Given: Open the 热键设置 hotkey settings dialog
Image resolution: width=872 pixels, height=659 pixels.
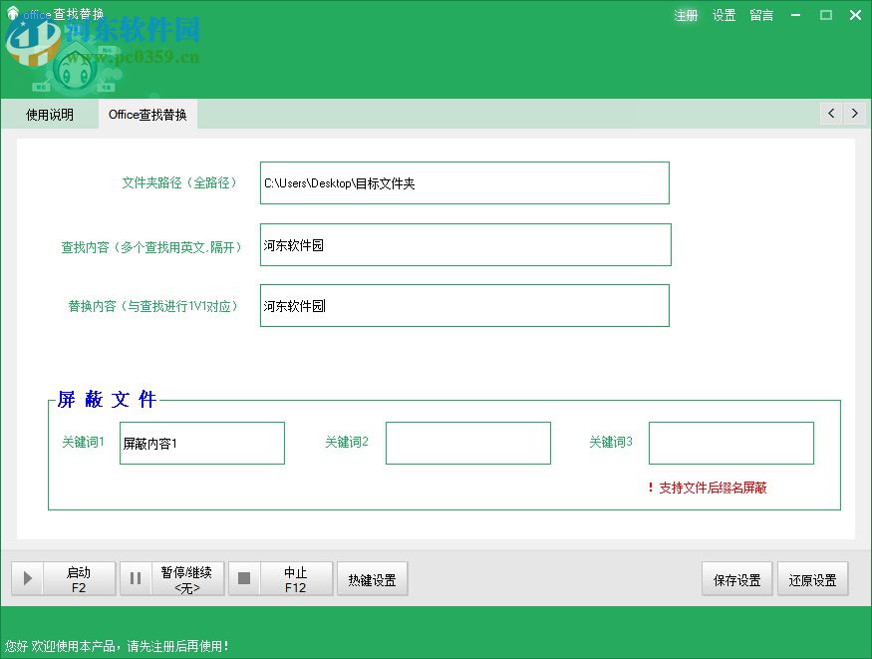Looking at the screenshot, I should click(372, 578).
